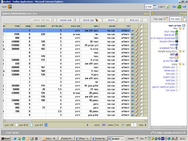Open the בנק טפחות link
The image size is (188, 141).
(x=169, y=70)
